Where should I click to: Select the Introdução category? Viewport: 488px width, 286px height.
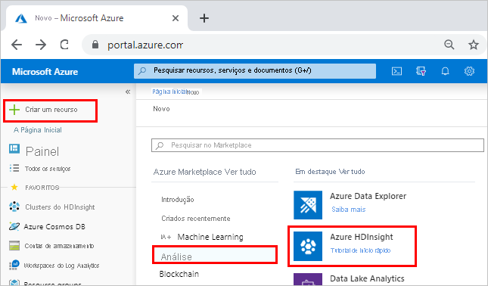tap(177, 200)
